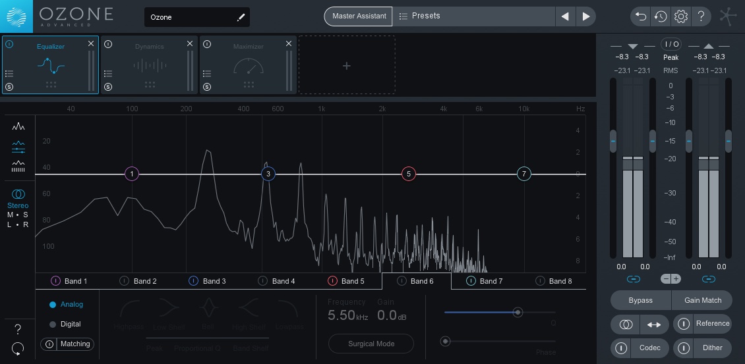Select EQ node 3 on the curve
Screen dimensions: 745x364
[x=268, y=174]
